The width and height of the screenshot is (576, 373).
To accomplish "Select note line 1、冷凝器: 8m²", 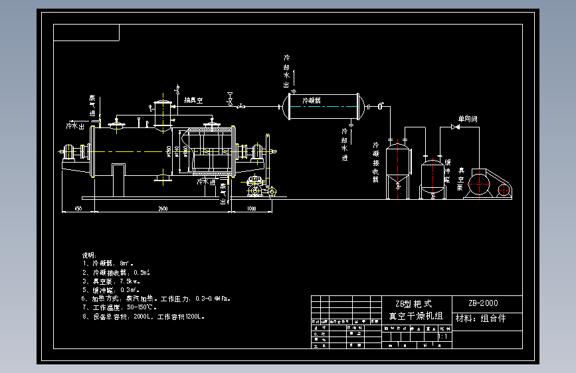I will coord(108,263).
